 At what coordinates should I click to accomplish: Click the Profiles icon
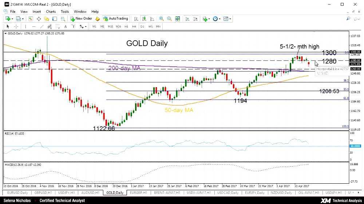tap(18, 19)
